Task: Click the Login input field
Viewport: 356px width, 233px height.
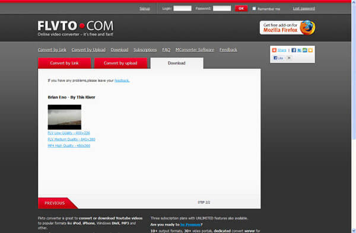Action: click(x=182, y=8)
